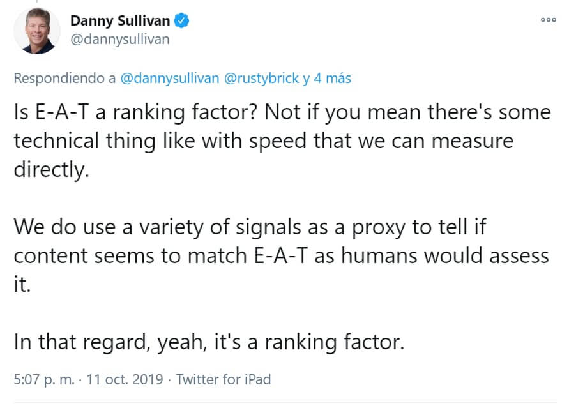
Task: Click the paragraph mentioning proxy signals
Action: point(281,255)
